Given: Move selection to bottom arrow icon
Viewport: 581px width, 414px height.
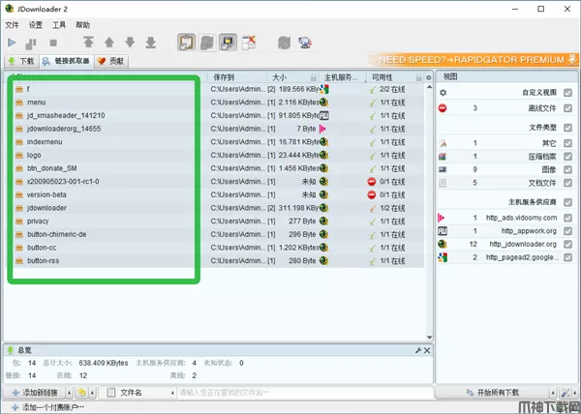Looking at the screenshot, I should (150, 43).
